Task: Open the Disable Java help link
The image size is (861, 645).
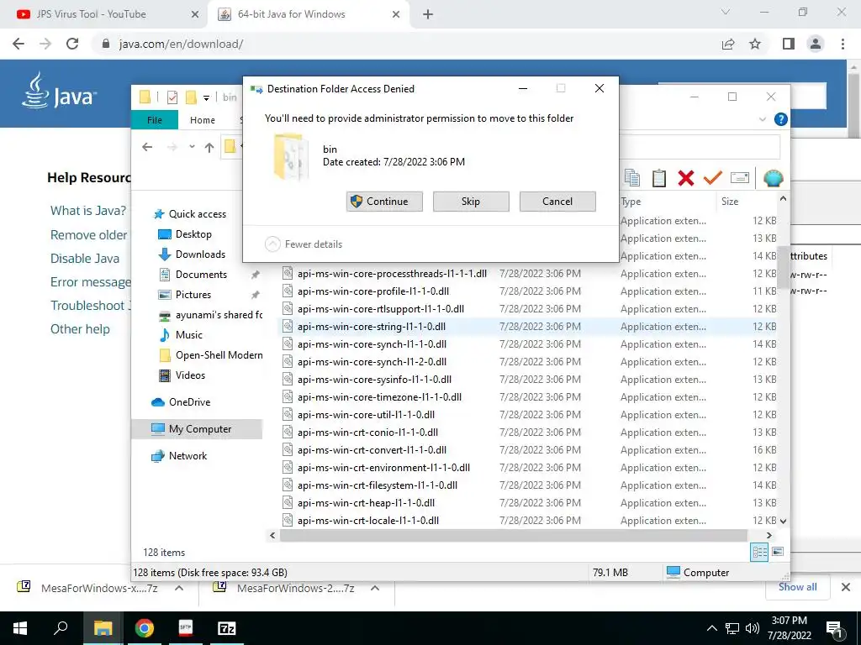Action: (x=85, y=259)
